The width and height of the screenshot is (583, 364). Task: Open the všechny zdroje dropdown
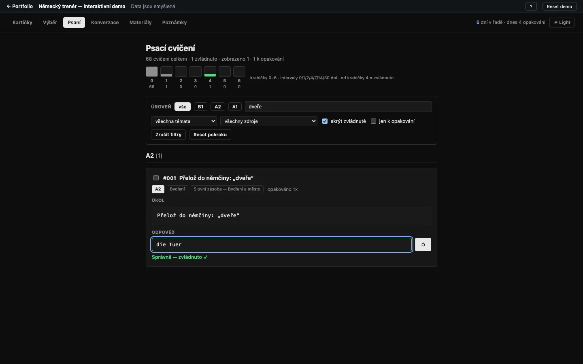click(269, 121)
